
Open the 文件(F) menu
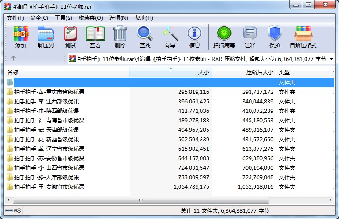click(x=15, y=18)
